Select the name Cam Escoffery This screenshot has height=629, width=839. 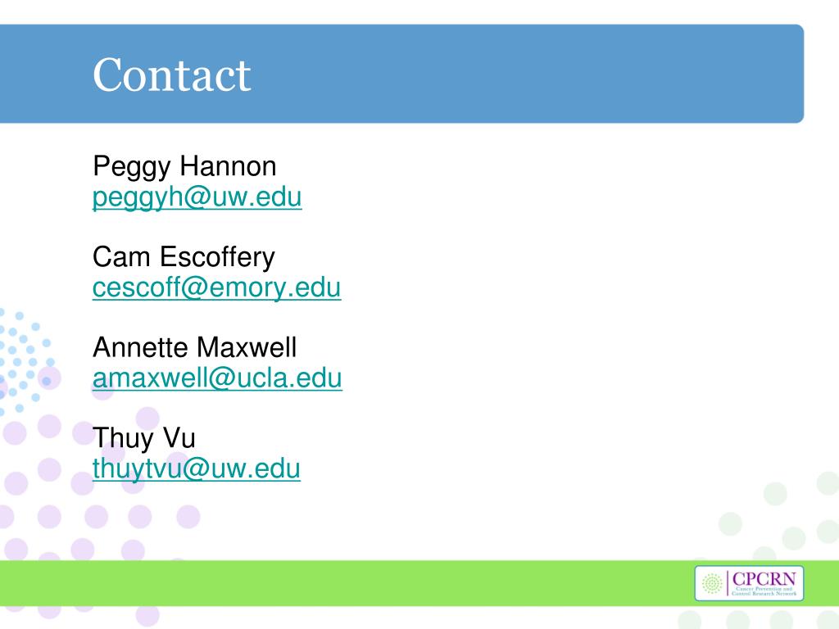[x=184, y=256]
